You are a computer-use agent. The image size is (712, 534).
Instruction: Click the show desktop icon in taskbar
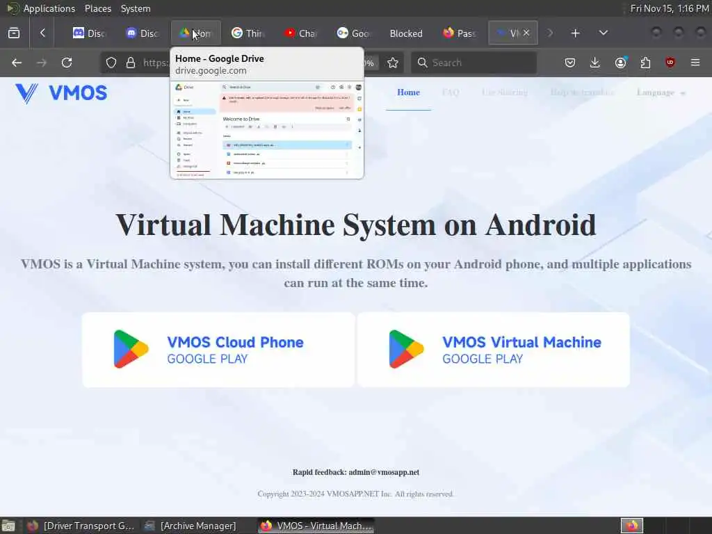coord(8,526)
